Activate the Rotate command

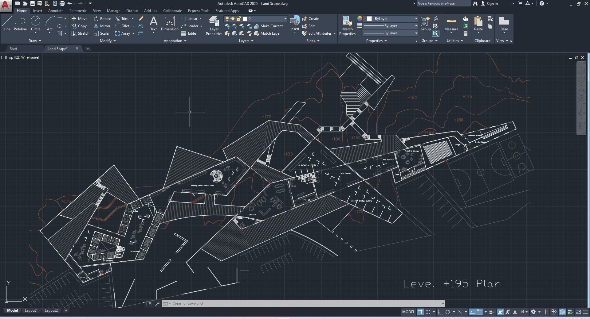coord(102,19)
